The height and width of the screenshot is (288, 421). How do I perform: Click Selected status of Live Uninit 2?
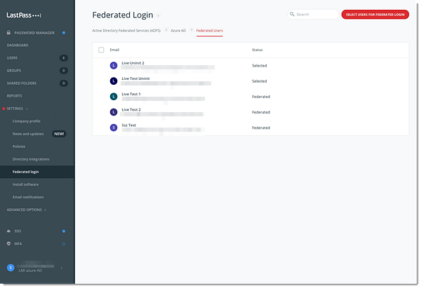coord(260,65)
